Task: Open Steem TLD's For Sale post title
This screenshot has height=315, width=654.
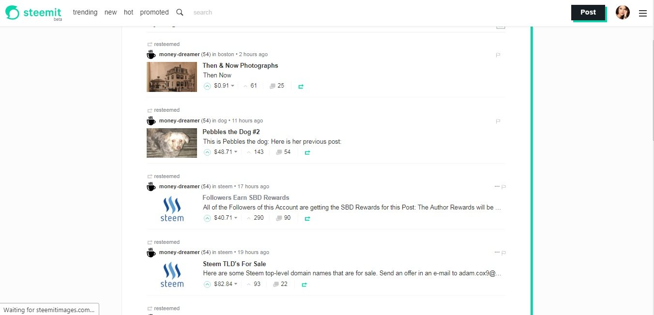Action: 234,264
